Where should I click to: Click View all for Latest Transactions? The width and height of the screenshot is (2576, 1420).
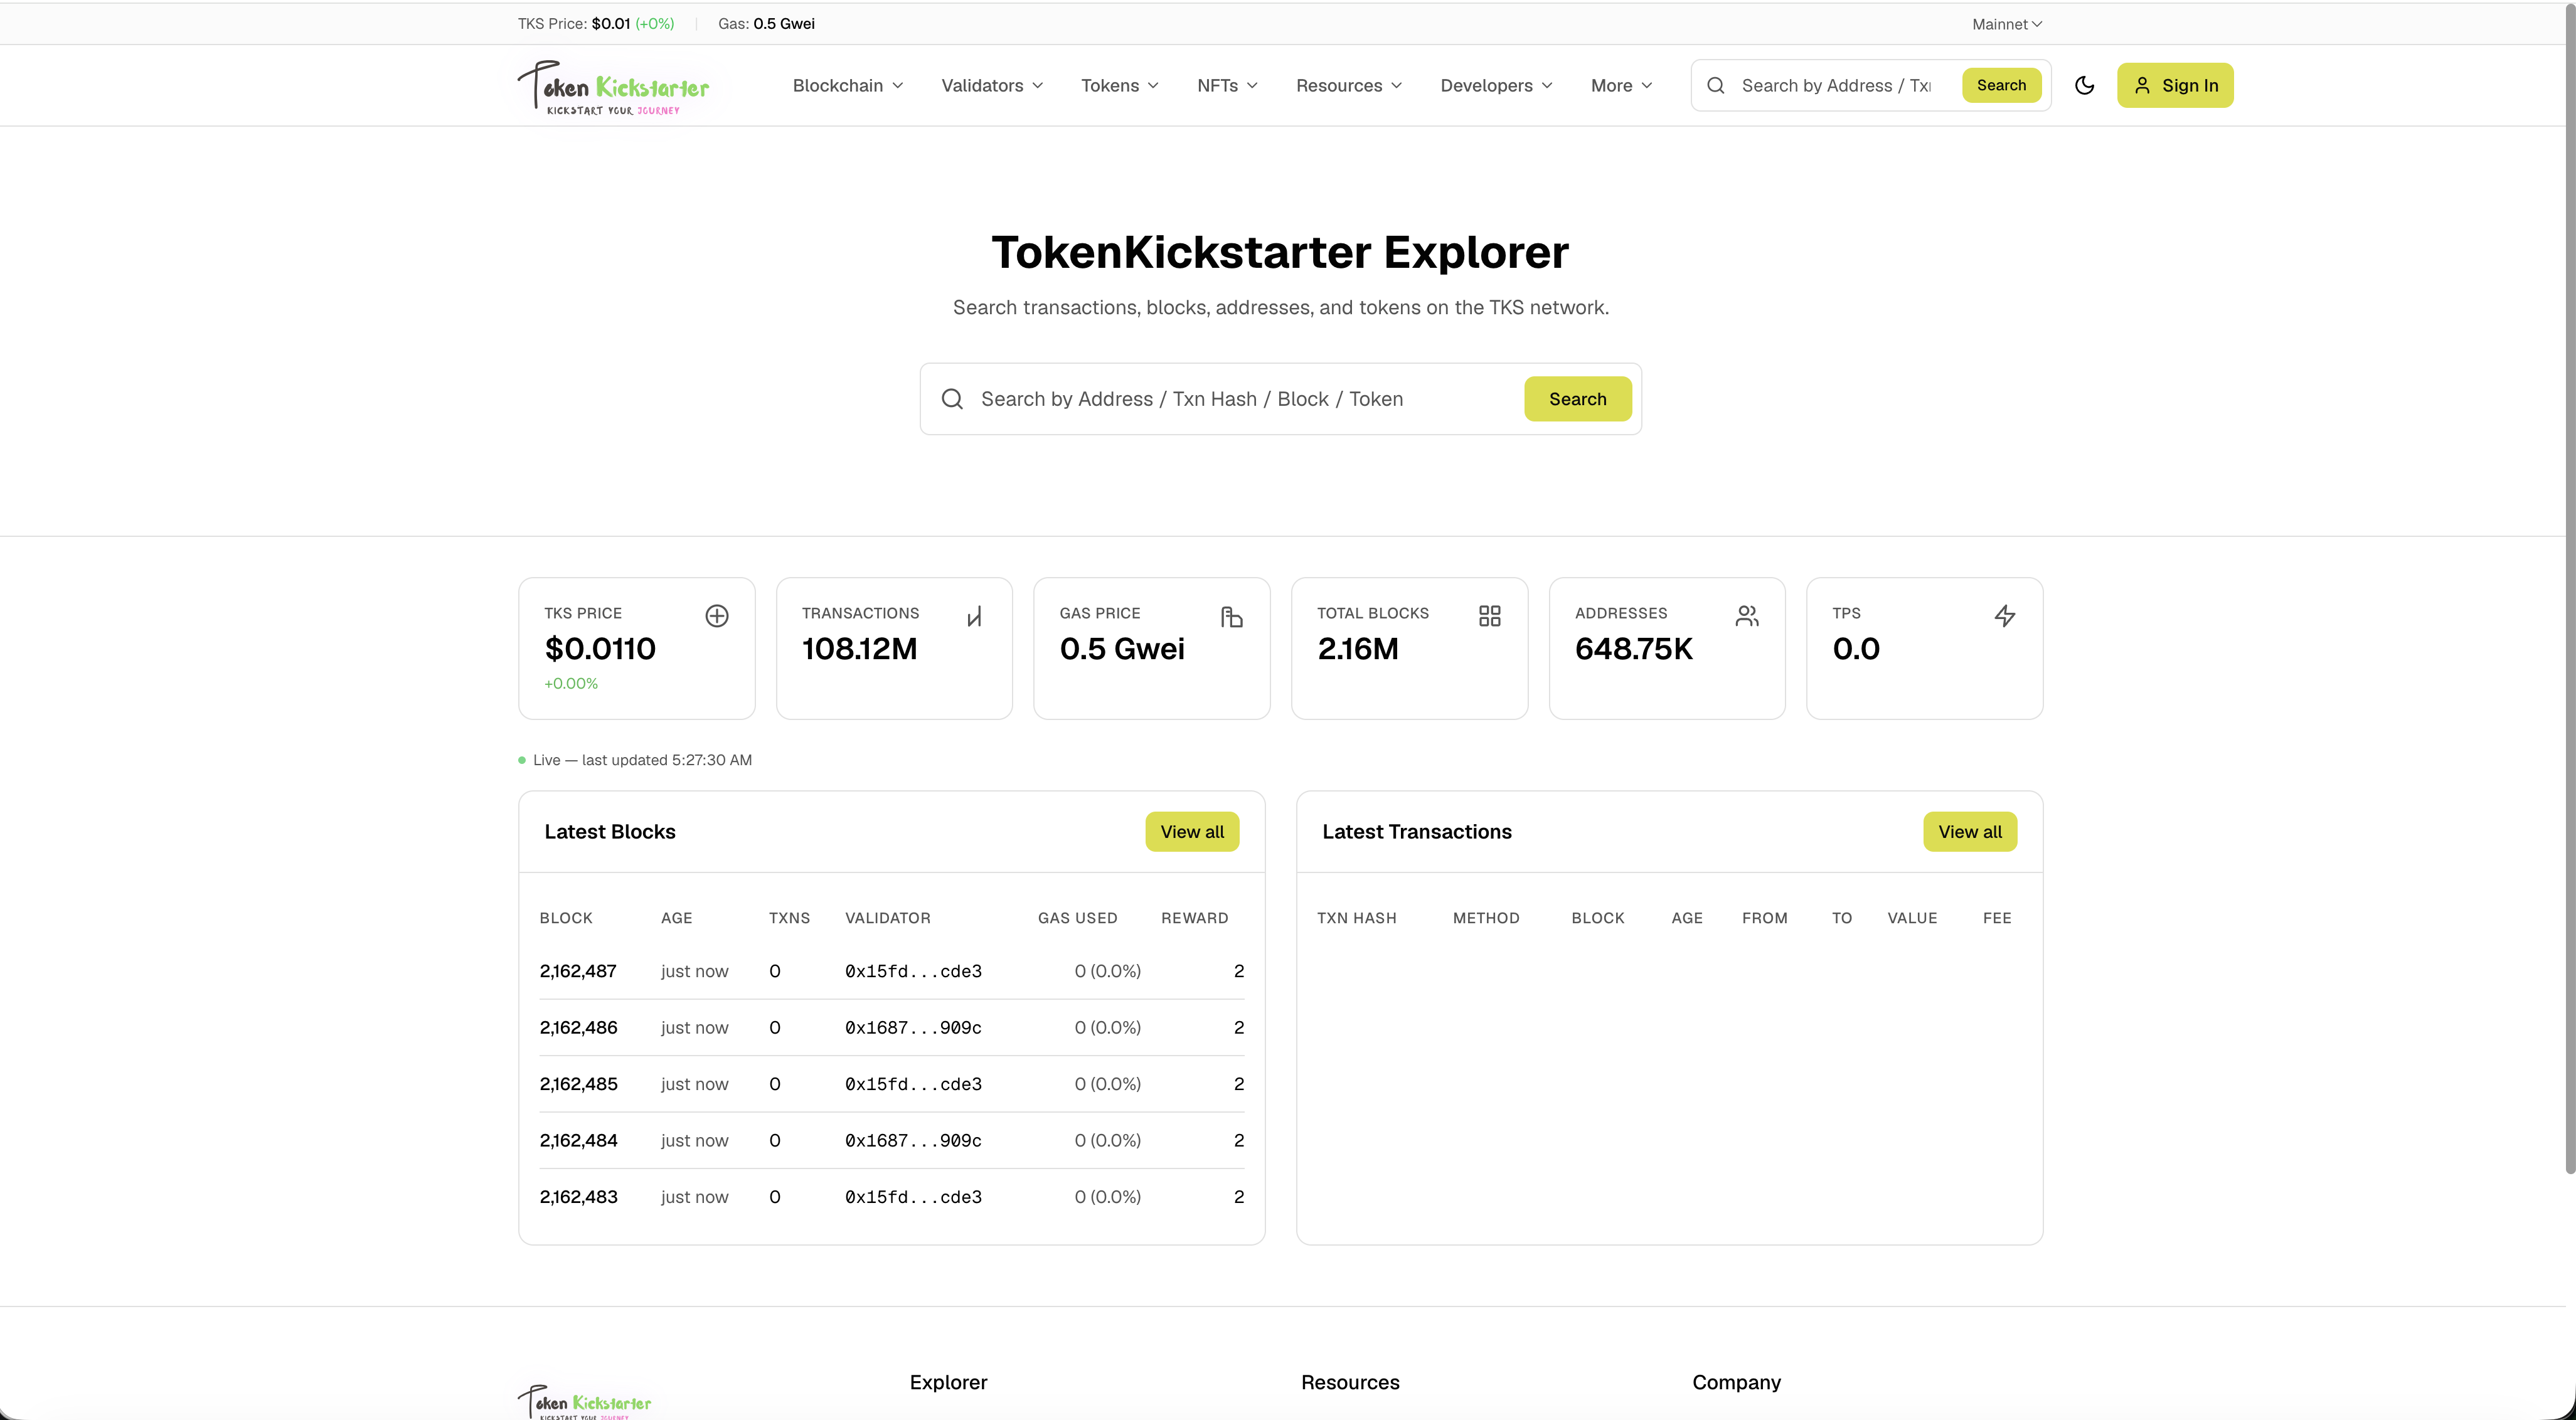(x=1969, y=832)
